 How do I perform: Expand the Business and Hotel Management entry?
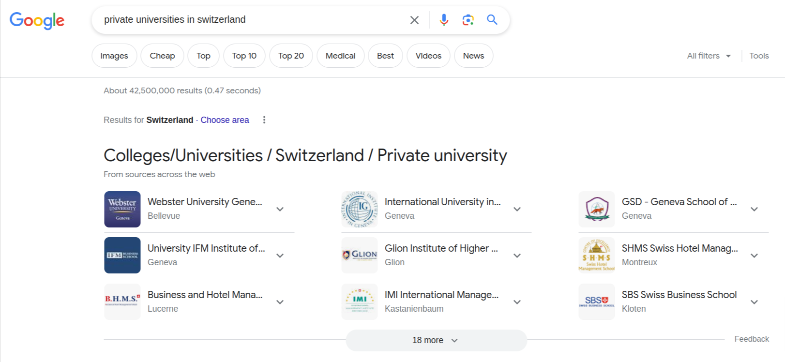click(x=280, y=302)
